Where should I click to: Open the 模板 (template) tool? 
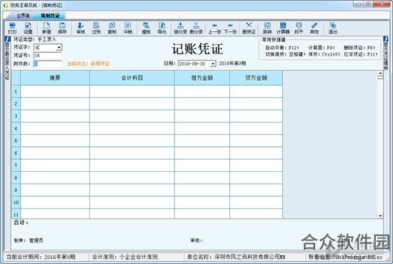click(146, 28)
